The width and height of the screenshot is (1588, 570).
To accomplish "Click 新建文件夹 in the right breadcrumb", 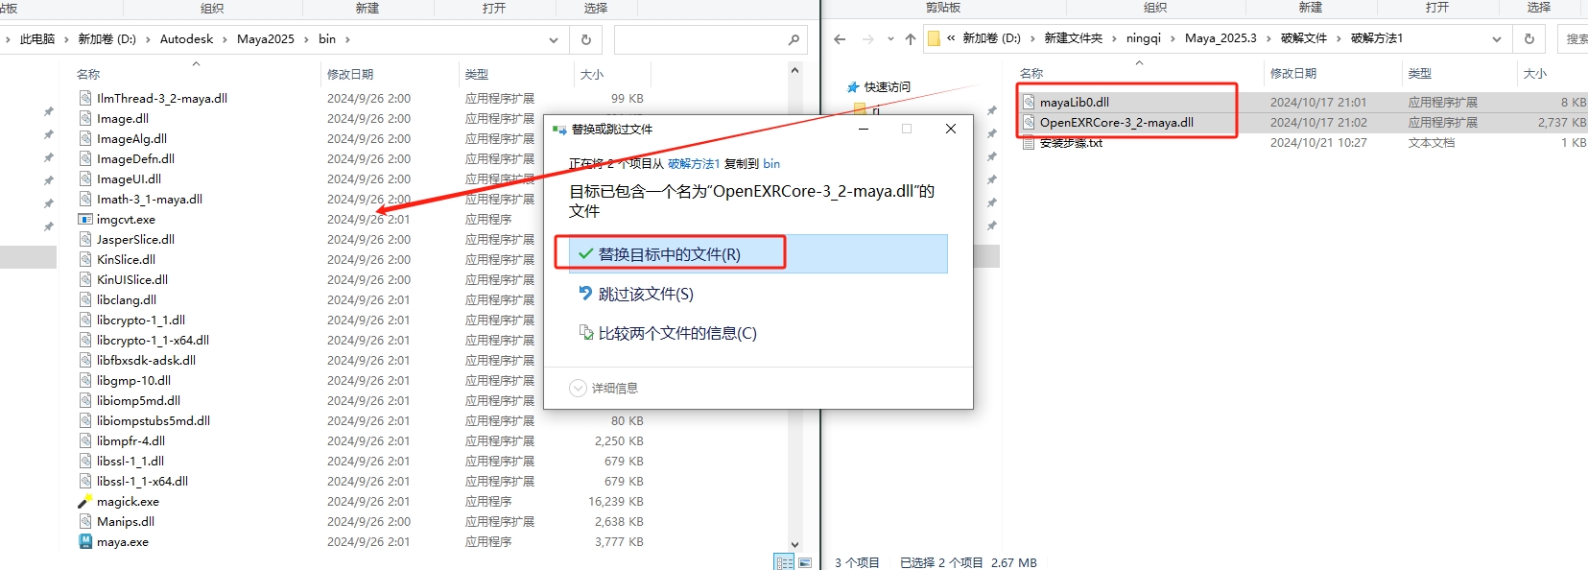I will [1074, 38].
